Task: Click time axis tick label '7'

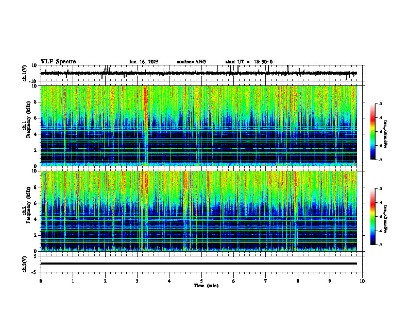Action: 266,281
